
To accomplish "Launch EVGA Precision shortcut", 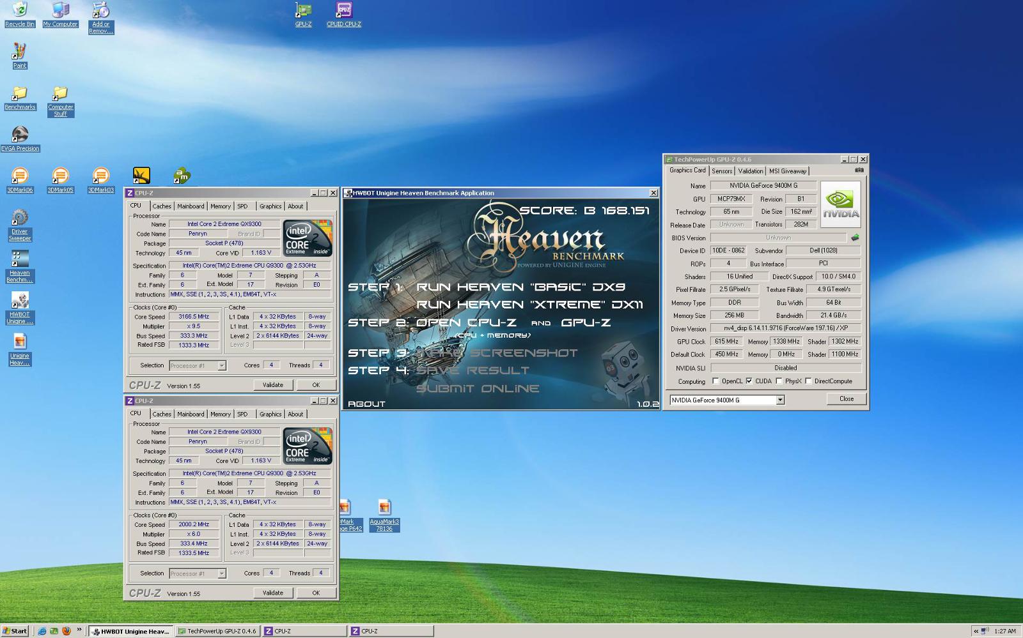I will click(x=20, y=139).
